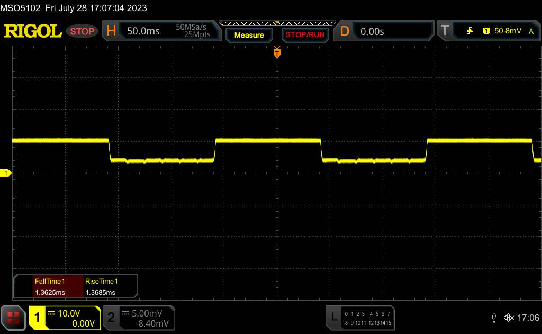The width and height of the screenshot is (542, 334).
Task: Open the function navigation grid icon
Action: coord(14,317)
